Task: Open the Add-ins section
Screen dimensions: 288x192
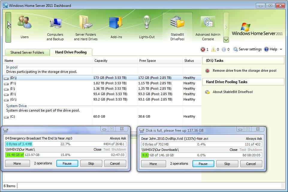Action: (x=116, y=27)
